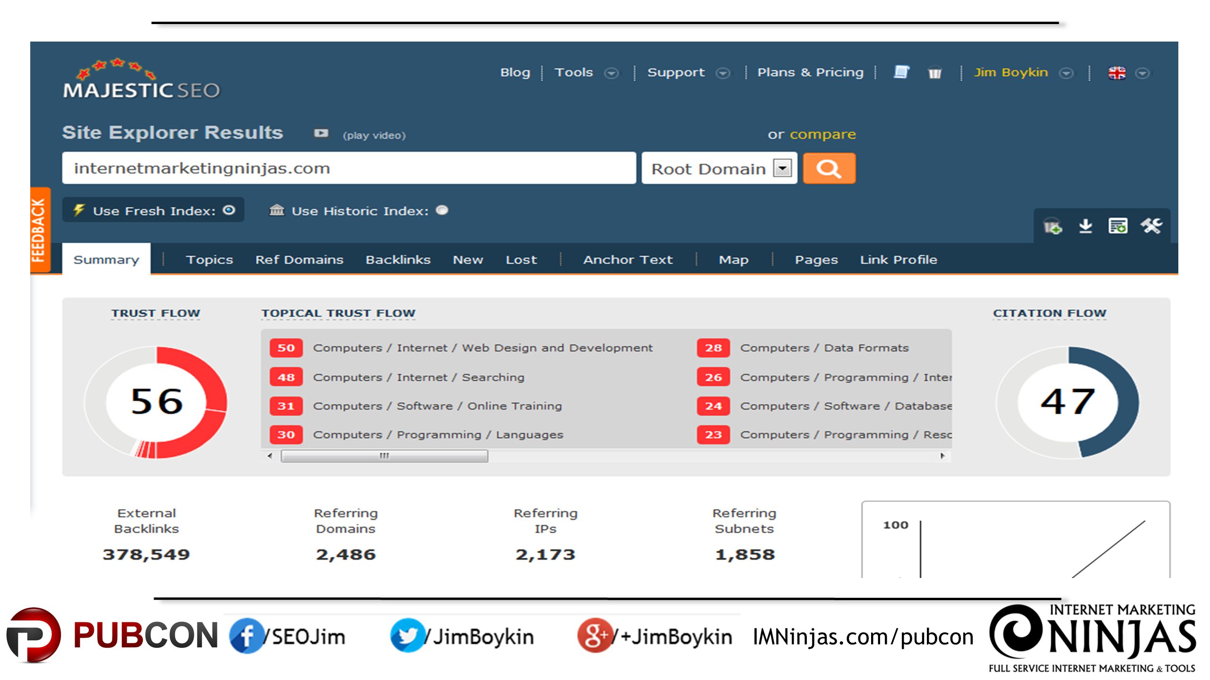Open the Pages tab
Viewport: 1210px width, 680px height.
coord(816,259)
